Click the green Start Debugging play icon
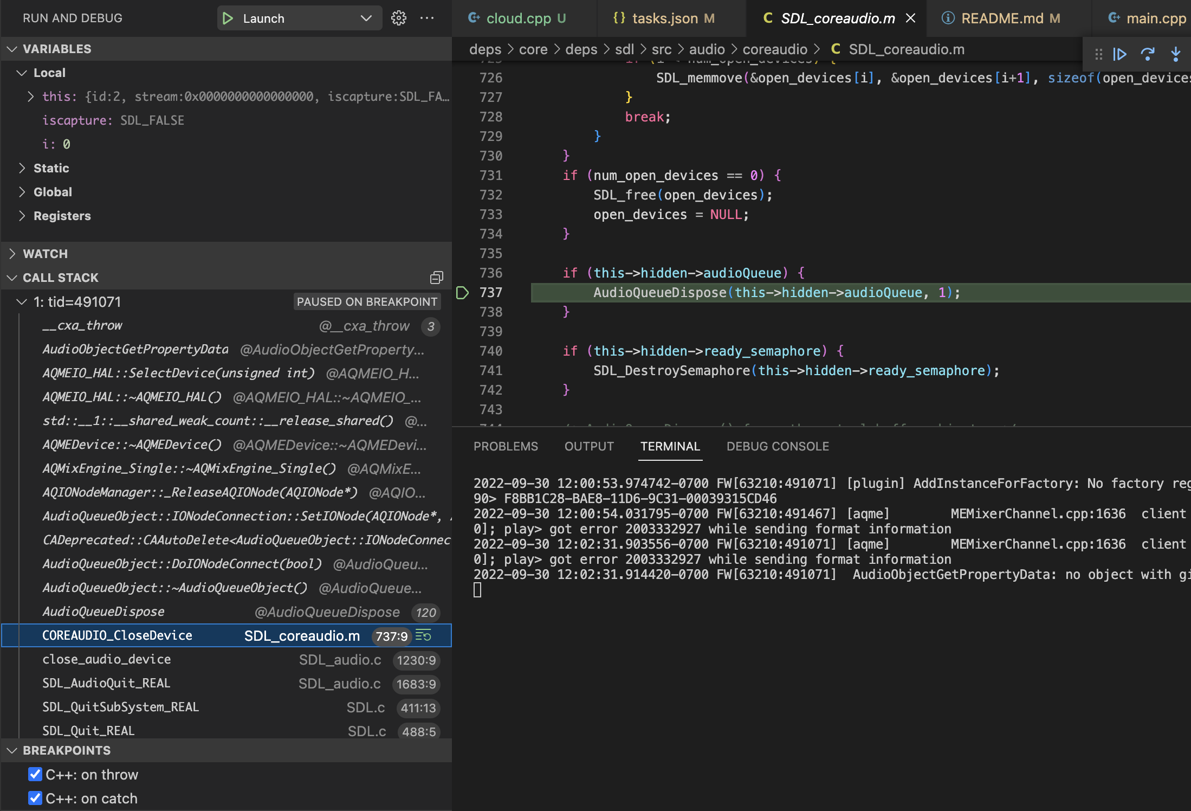The width and height of the screenshot is (1191, 811). 228,18
